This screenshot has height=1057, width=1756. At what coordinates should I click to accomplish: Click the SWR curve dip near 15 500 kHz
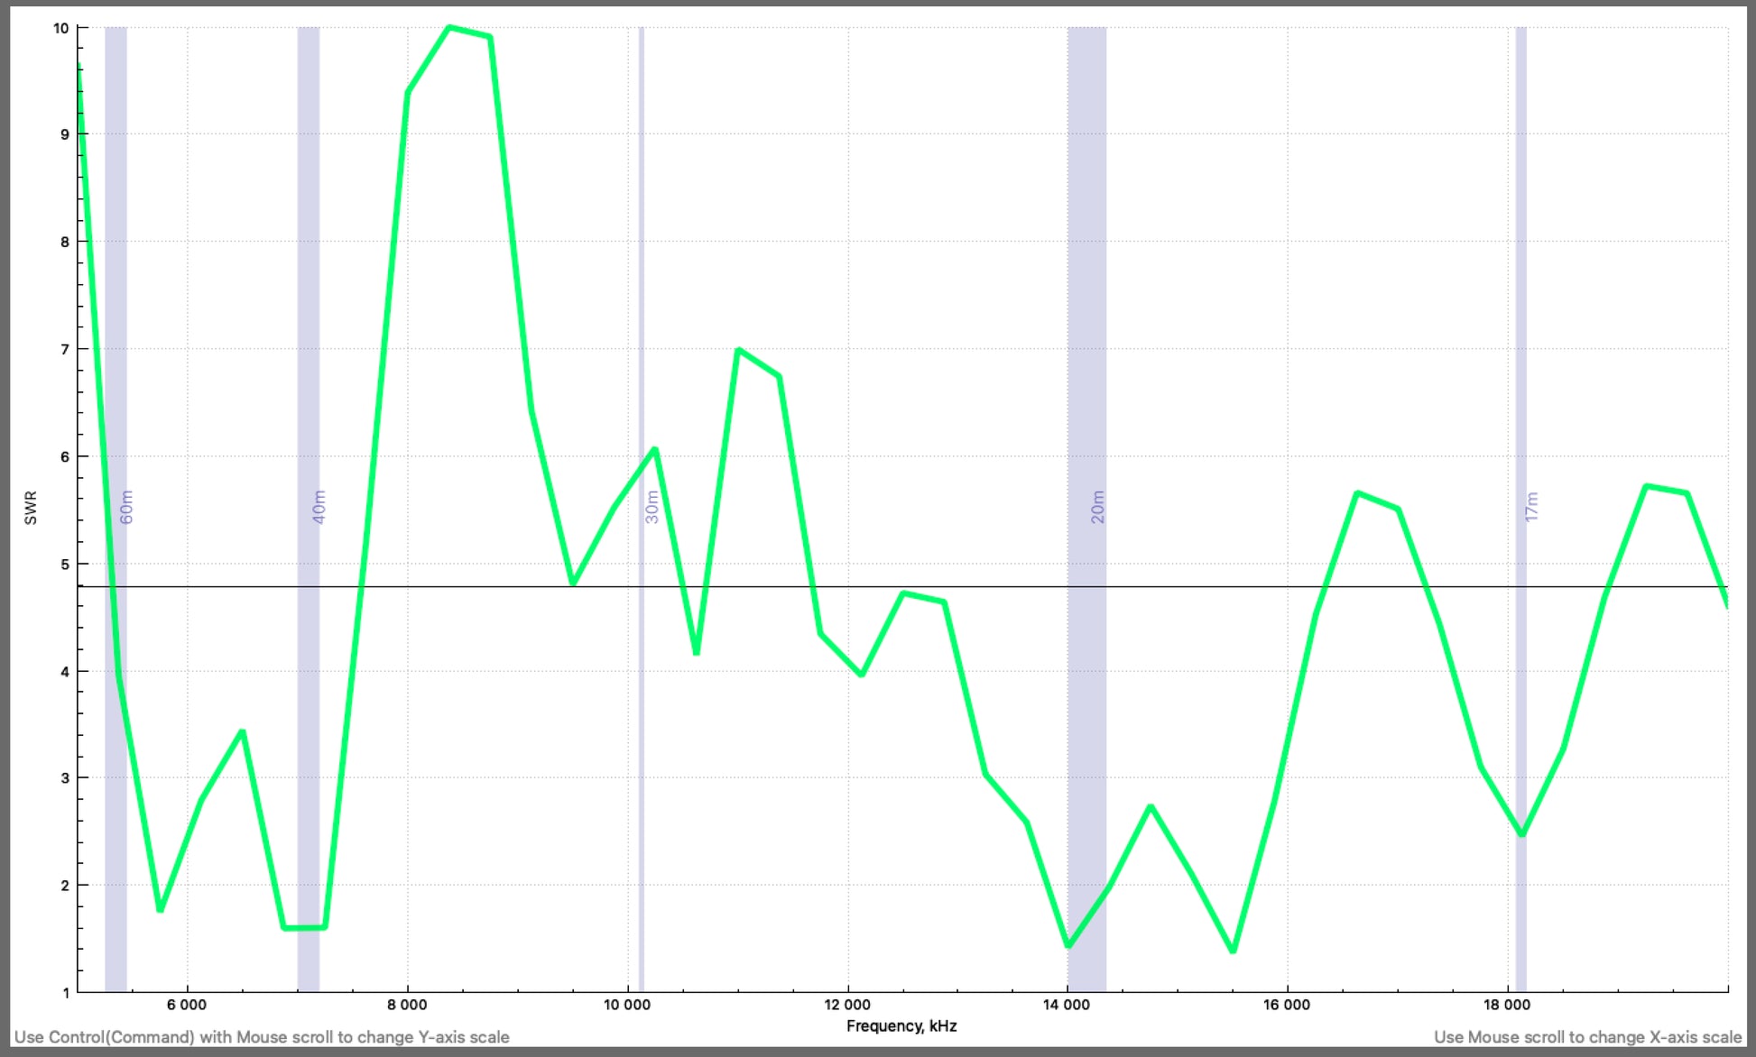tap(1231, 951)
